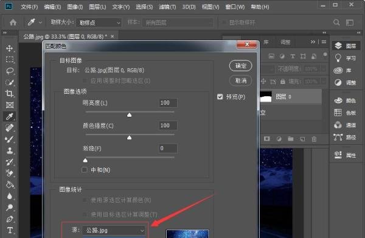Open the 图像(I) menu
The width and height of the screenshot is (365, 238).
click(75, 7)
